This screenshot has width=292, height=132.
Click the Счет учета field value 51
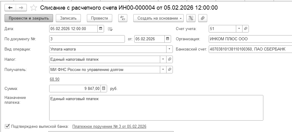[x=223, y=29]
